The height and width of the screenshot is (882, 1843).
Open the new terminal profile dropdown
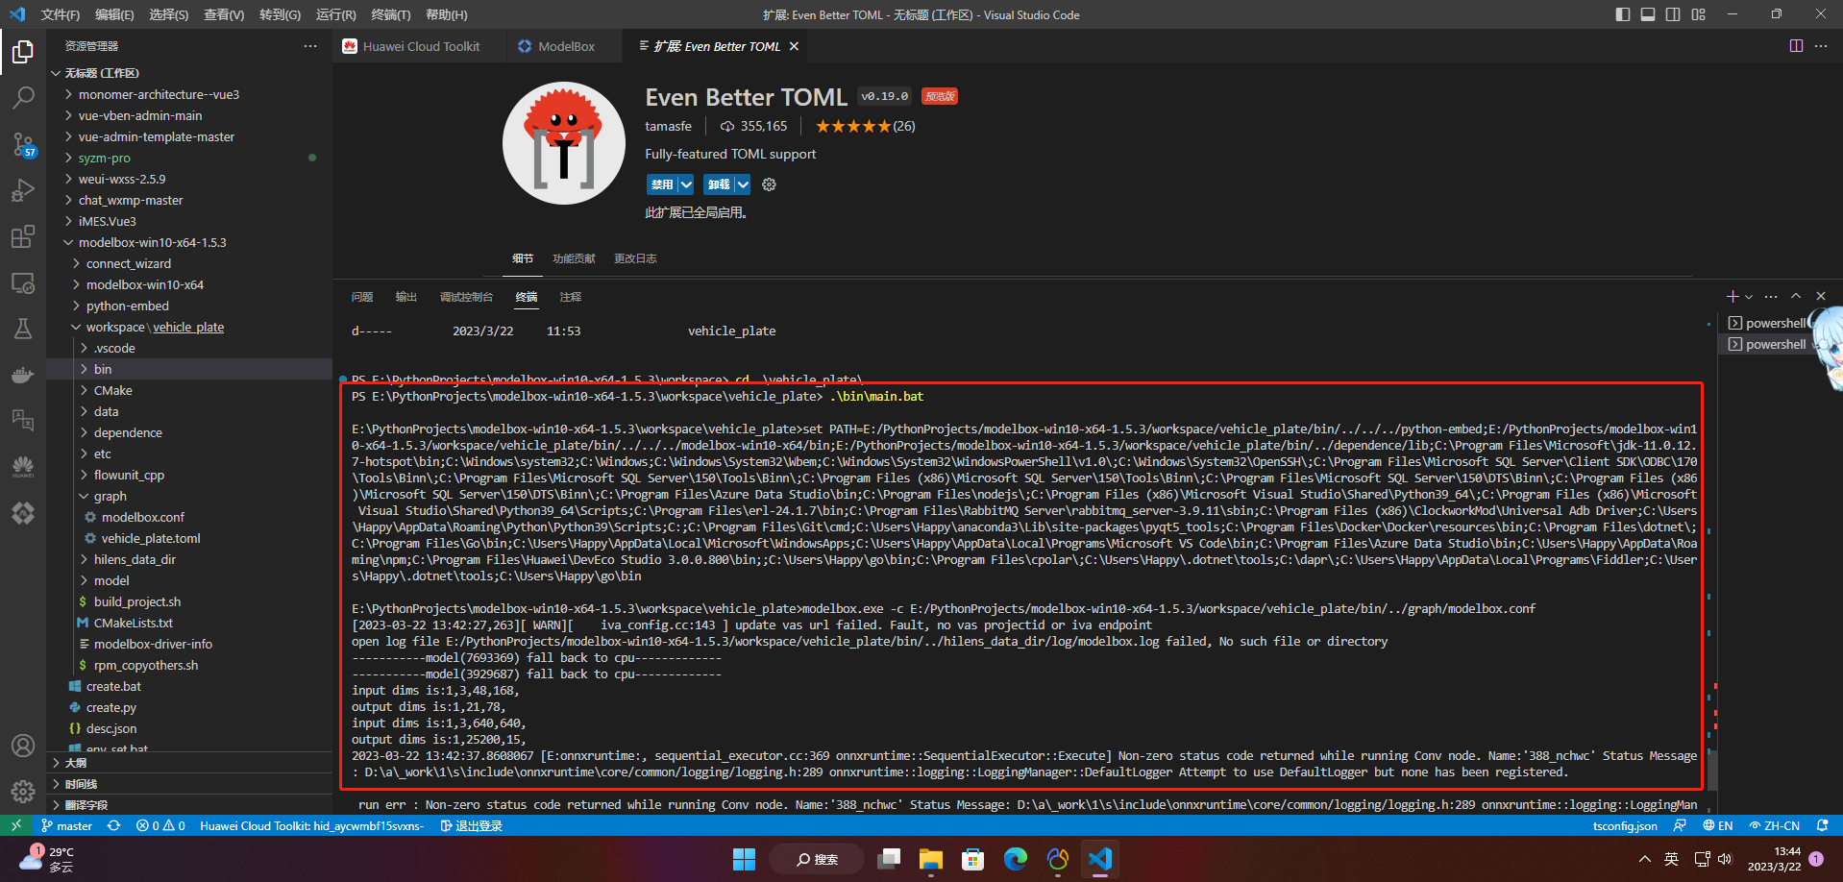1749,296
